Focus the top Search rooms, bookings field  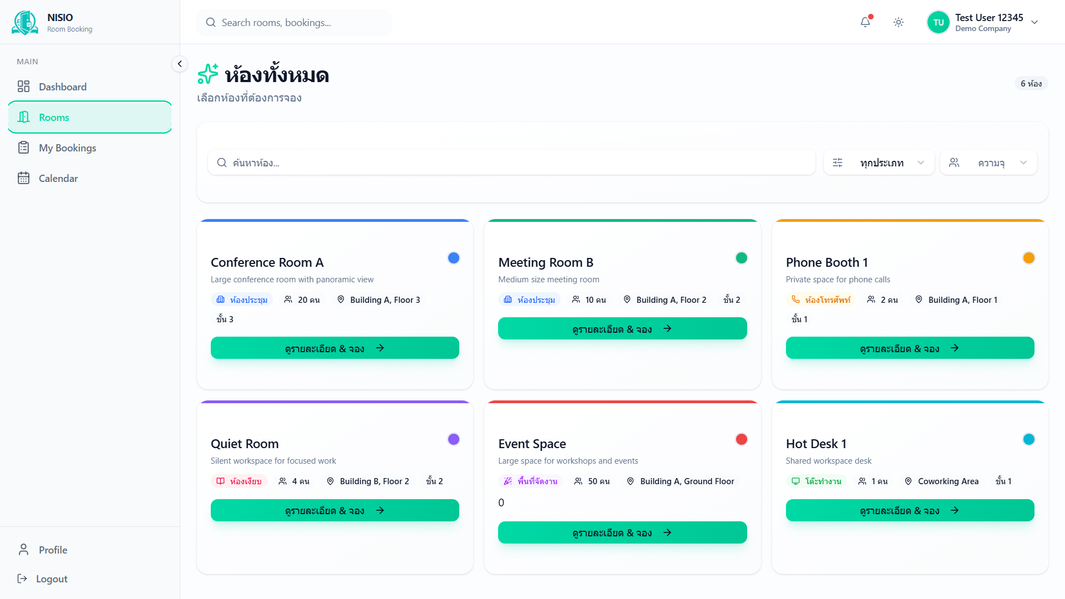294,22
